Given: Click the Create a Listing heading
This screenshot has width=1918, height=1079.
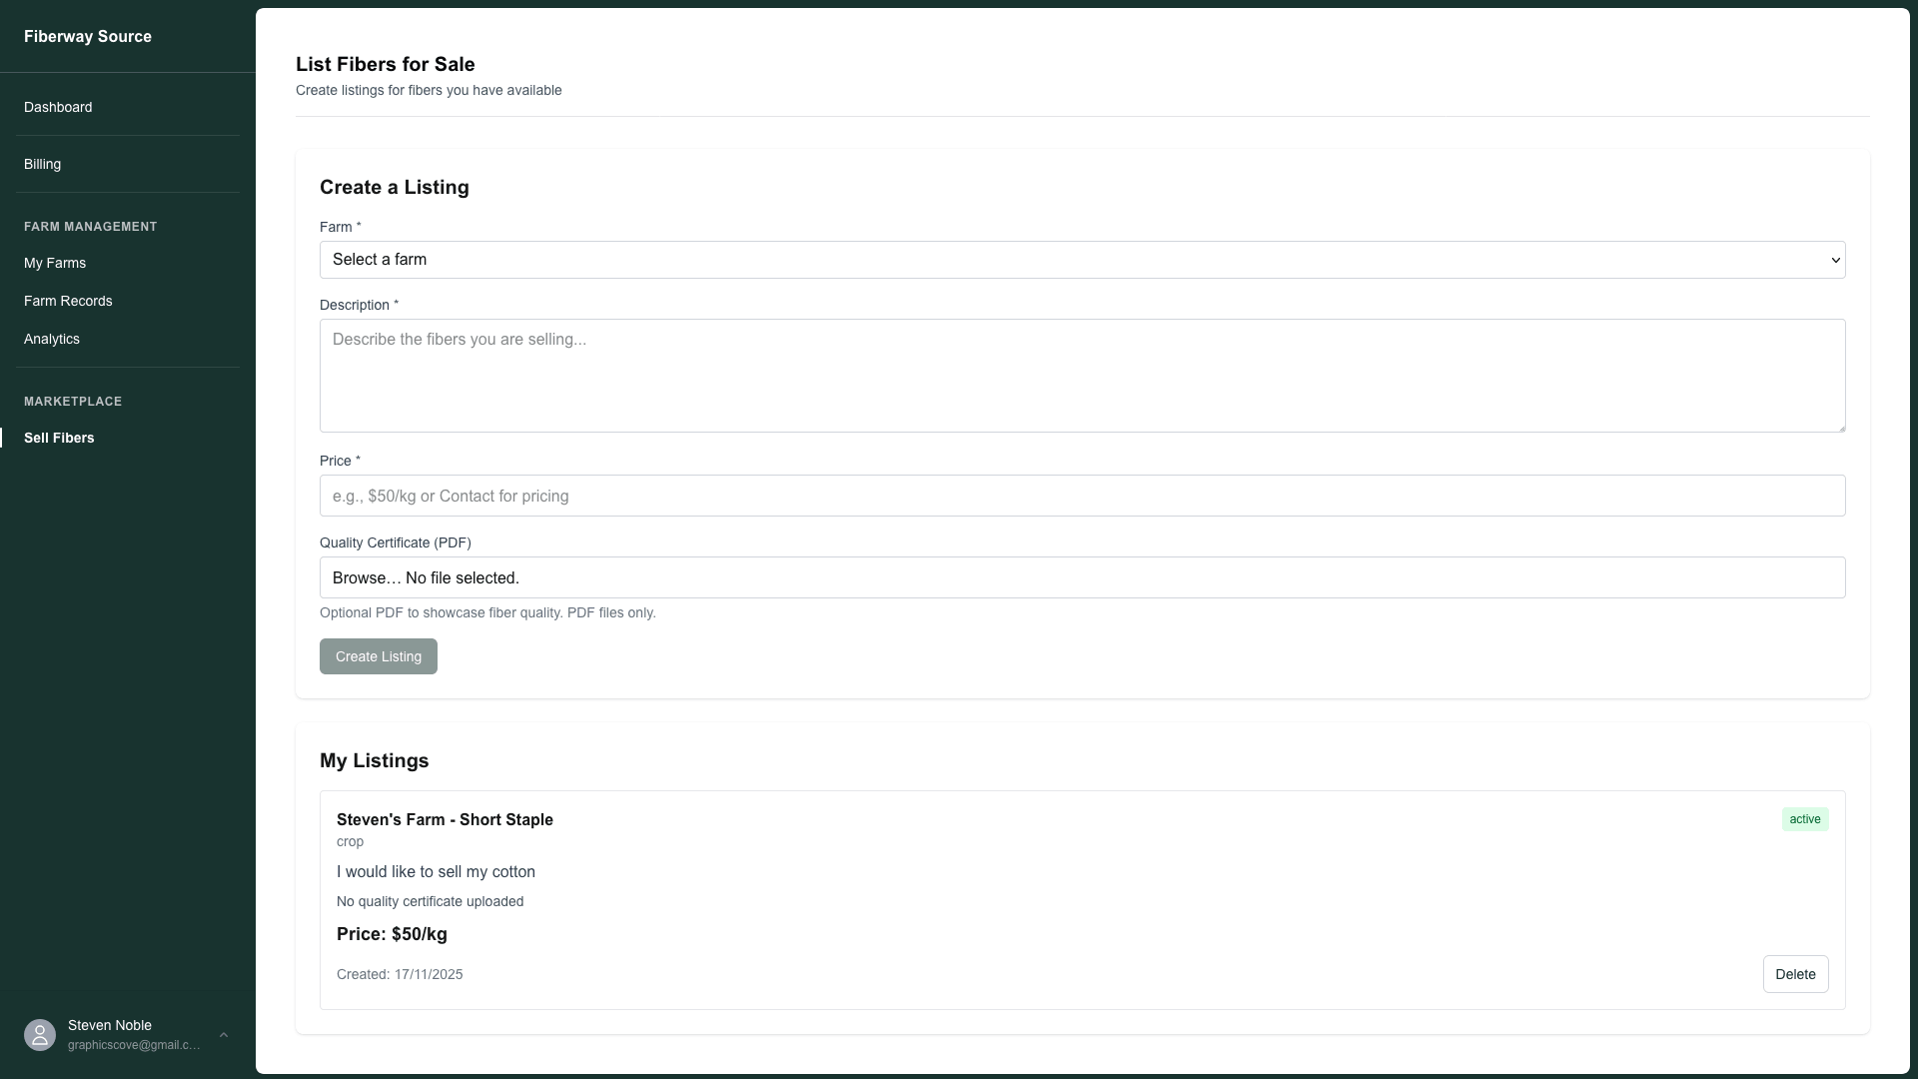Looking at the screenshot, I should click(x=394, y=187).
